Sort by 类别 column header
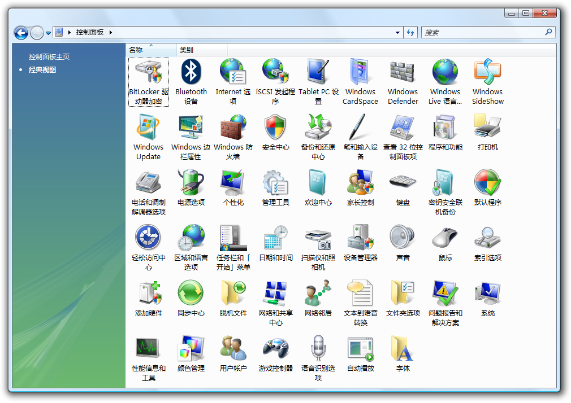This screenshot has height=403, width=571. coord(187,50)
